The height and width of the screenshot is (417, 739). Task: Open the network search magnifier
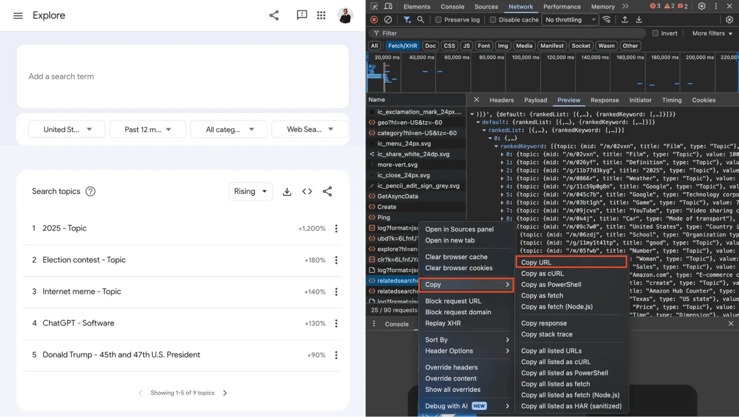coord(420,20)
